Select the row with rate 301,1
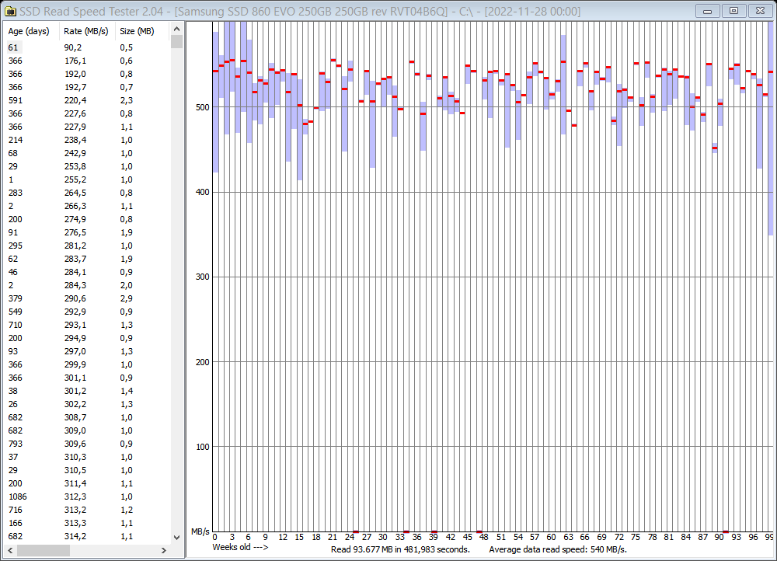Viewport: 777px width, 561px height. pos(87,378)
